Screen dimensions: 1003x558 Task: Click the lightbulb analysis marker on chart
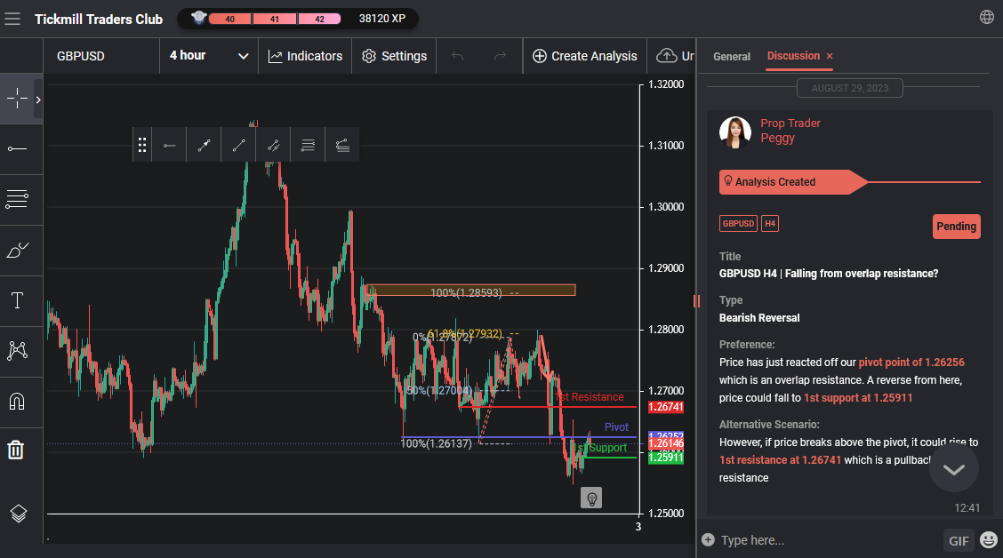tap(591, 498)
